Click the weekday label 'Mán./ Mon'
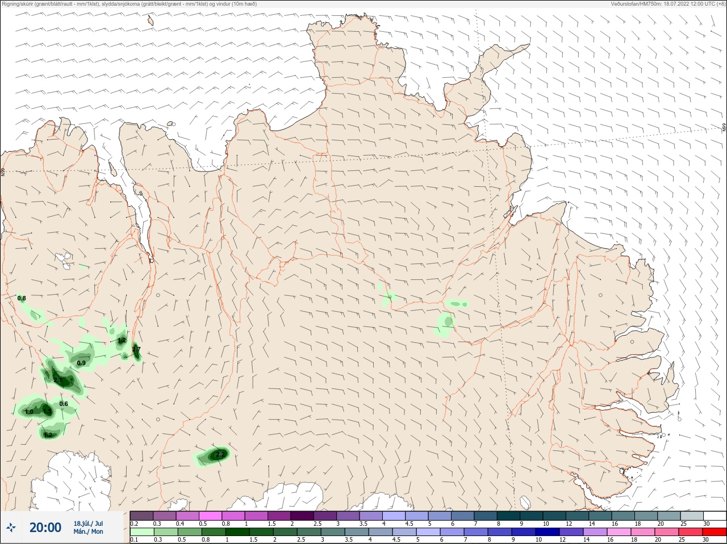 click(88, 532)
